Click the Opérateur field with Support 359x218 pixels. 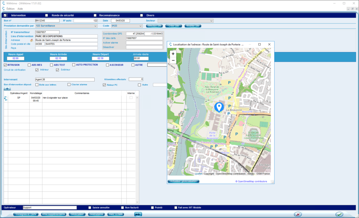pyautogui.click(x=50, y=207)
